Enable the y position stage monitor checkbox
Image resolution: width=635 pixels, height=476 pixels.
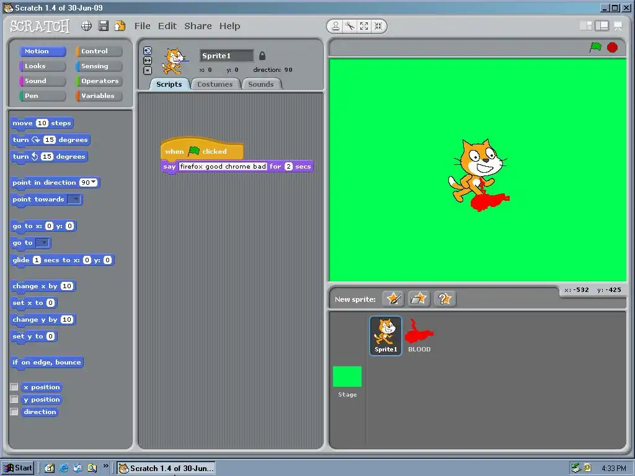click(14, 400)
